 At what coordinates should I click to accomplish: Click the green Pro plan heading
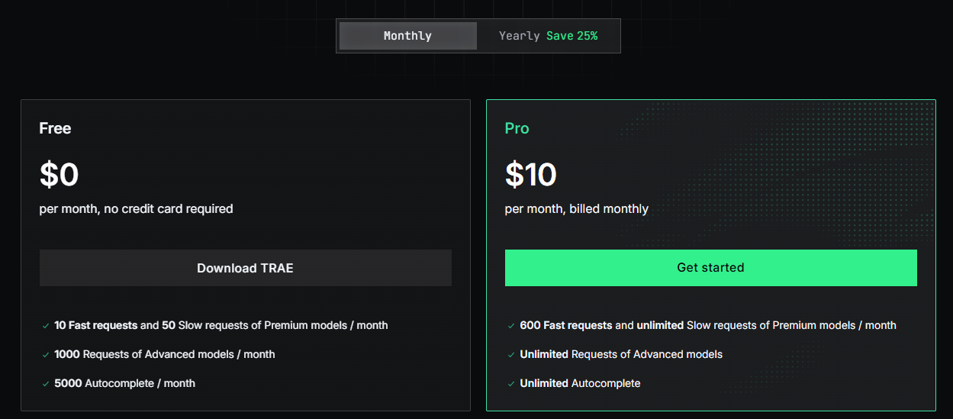pos(517,128)
